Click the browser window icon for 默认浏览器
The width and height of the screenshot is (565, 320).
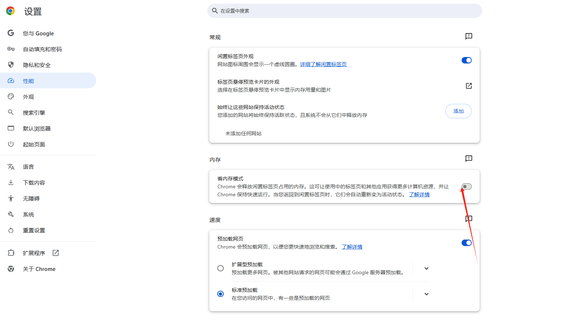(x=11, y=128)
